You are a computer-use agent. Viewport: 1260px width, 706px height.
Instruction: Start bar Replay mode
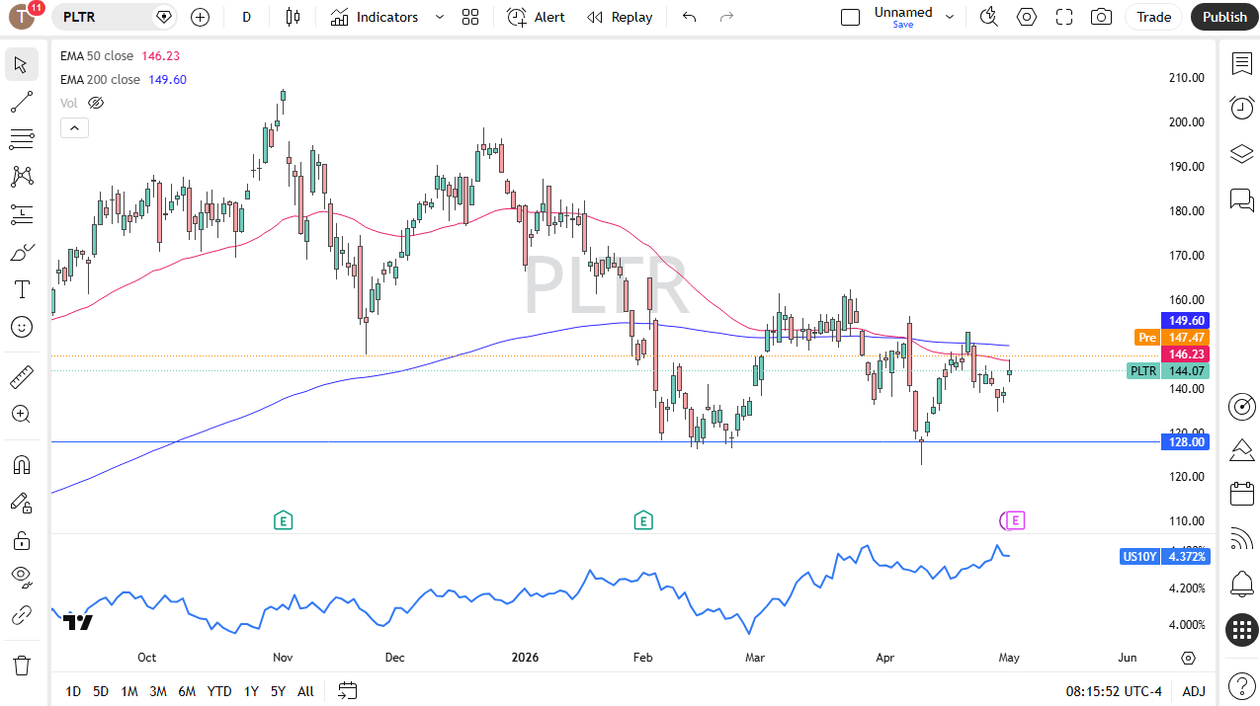pyautogui.click(x=620, y=17)
